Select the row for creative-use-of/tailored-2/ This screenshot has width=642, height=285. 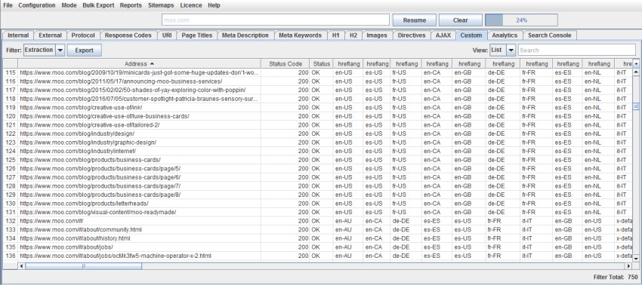pyautogui.click(x=318, y=124)
